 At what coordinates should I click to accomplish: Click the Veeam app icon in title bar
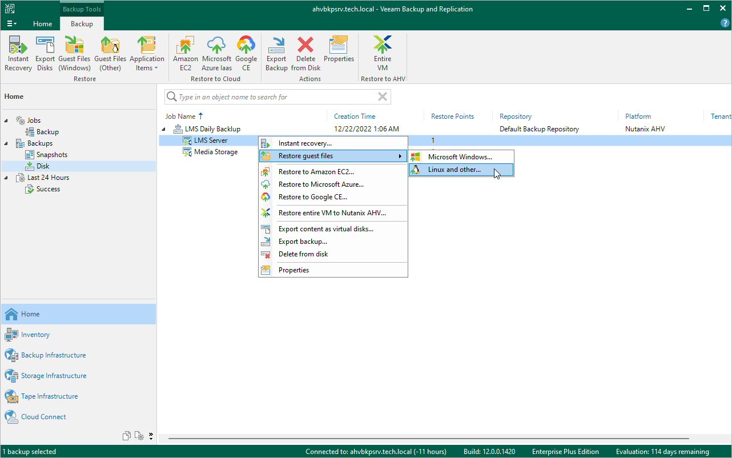pos(10,9)
